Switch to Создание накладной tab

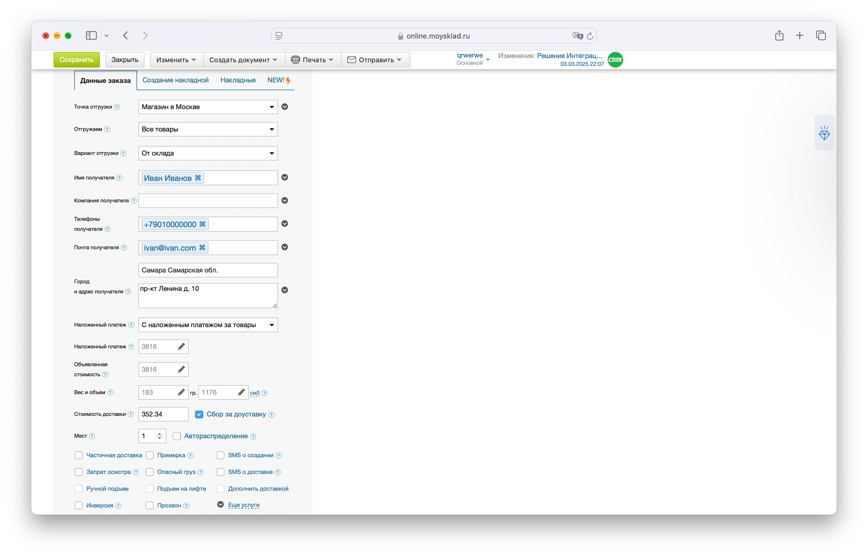[175, 80]
